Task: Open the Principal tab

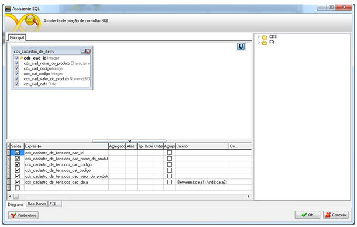Action: pyautogui.click(x=17, y=37)
